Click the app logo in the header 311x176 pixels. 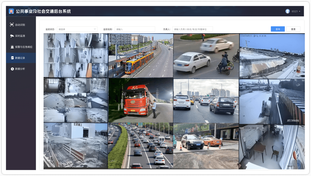click(x=11, y=11)
